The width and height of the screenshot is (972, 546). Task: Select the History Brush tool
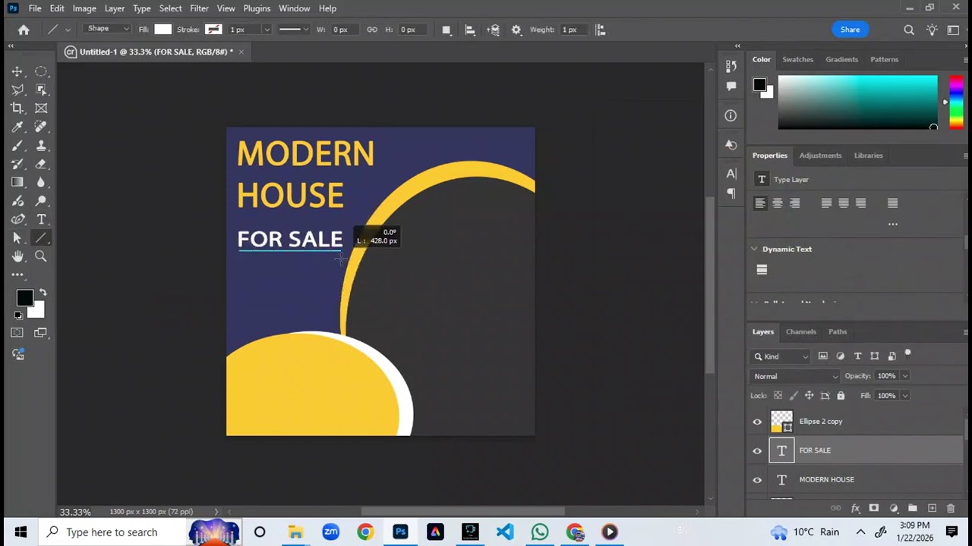(17, 164)
